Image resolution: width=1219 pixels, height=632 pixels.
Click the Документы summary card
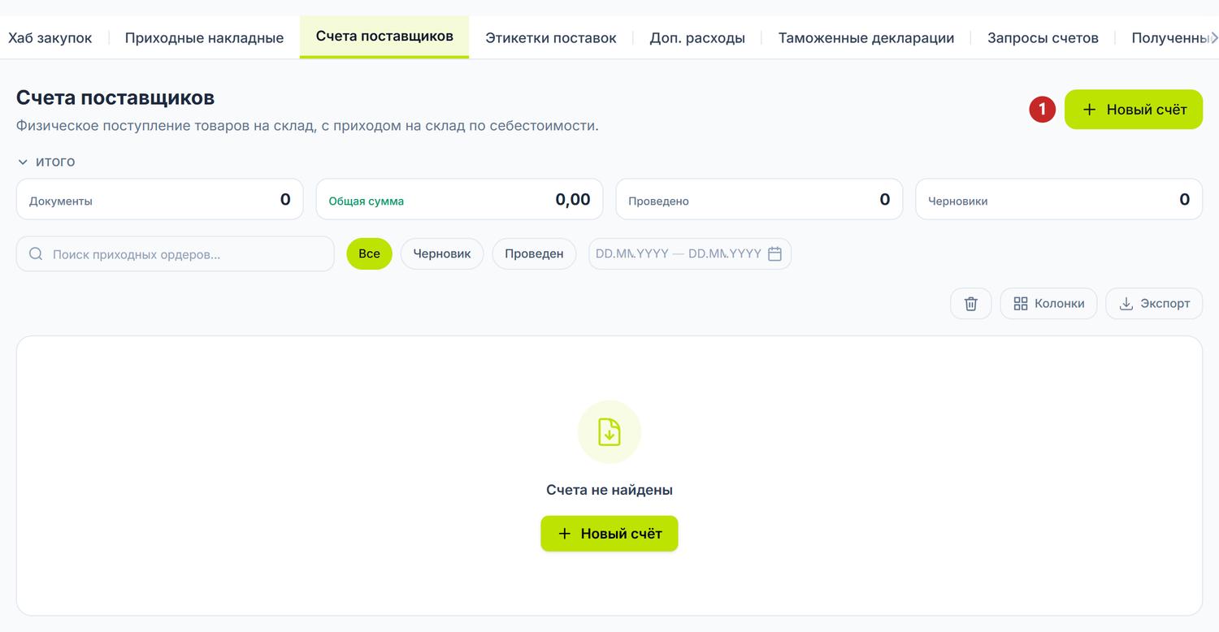pyautogui.click(x=160, y=200)
